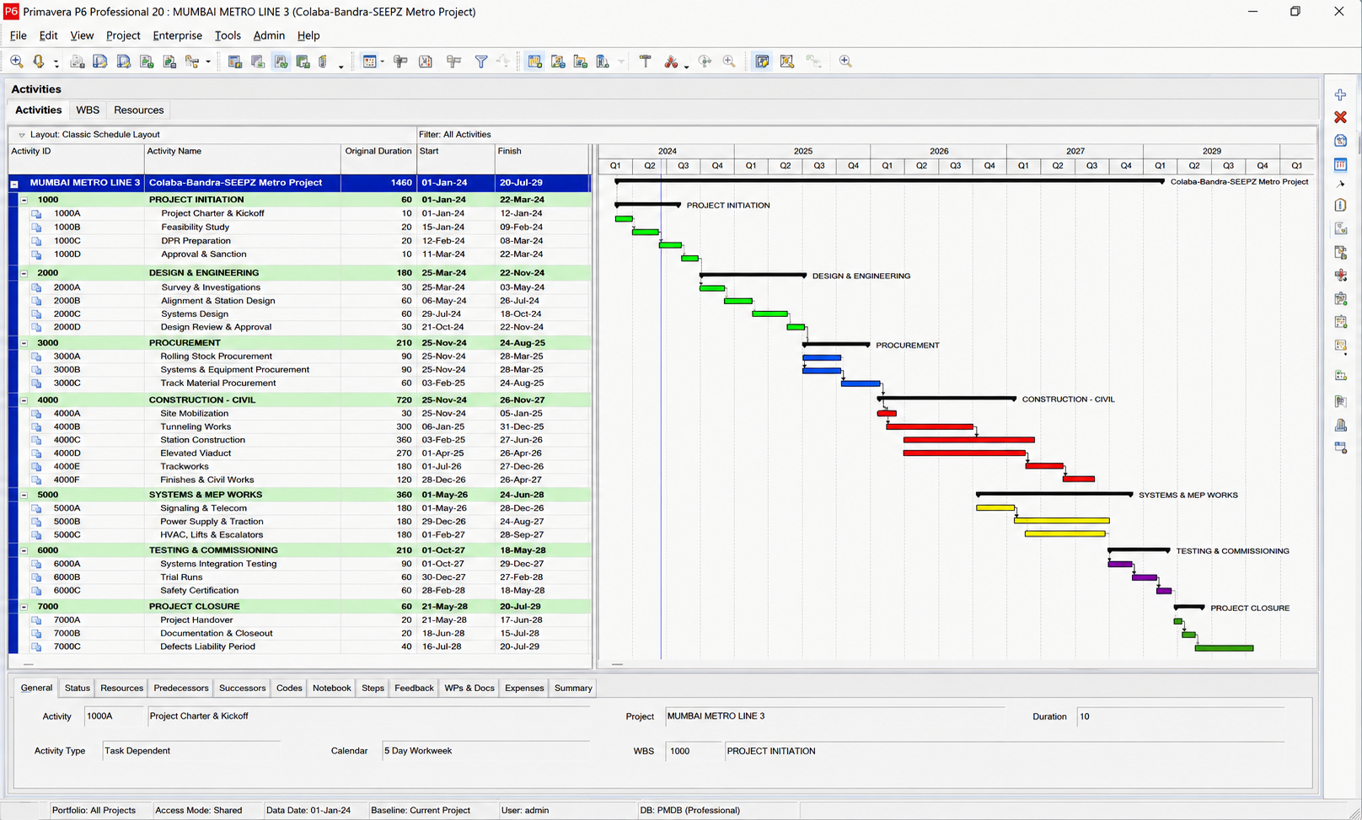
Task: Collapse the 5000 SYSTEMS & MEP WORKS group
Action: click(24, 495)
